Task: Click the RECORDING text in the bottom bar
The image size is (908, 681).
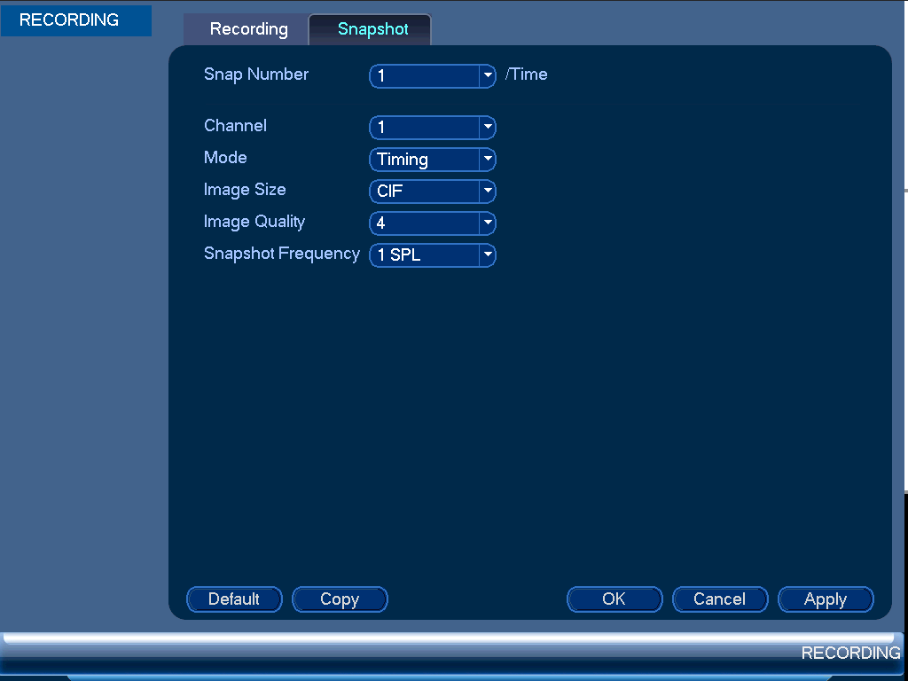Action: click(850, 653)
